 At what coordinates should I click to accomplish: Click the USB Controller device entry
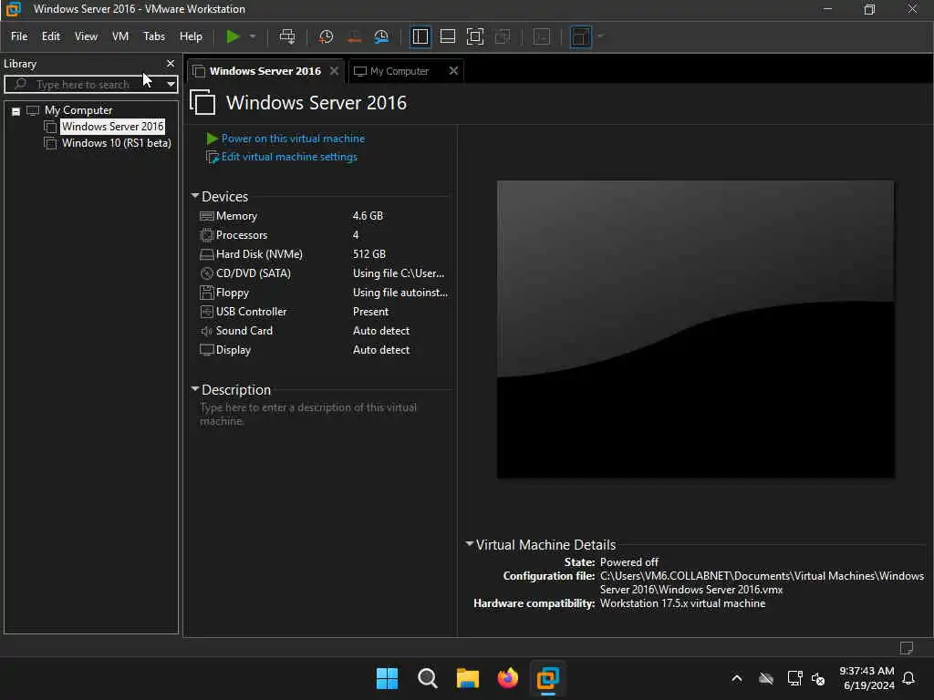pyautogui.click(x=251, y=312)
